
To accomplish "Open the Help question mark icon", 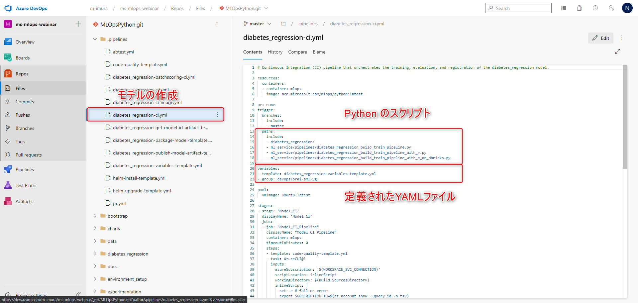I will coord(595,8).
